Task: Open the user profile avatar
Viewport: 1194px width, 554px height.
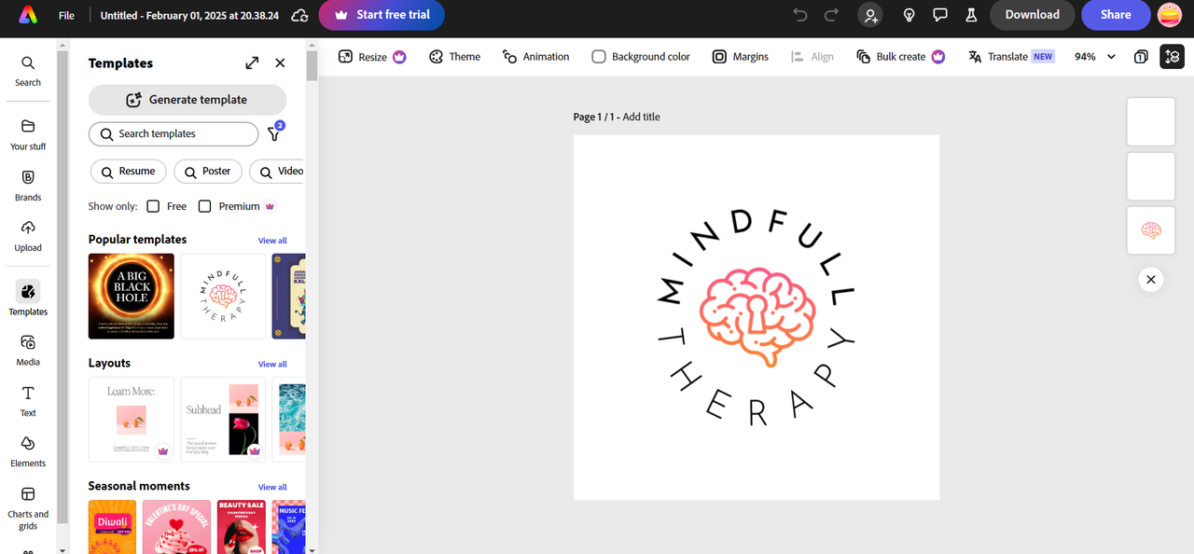Action: click(1170, 15)
